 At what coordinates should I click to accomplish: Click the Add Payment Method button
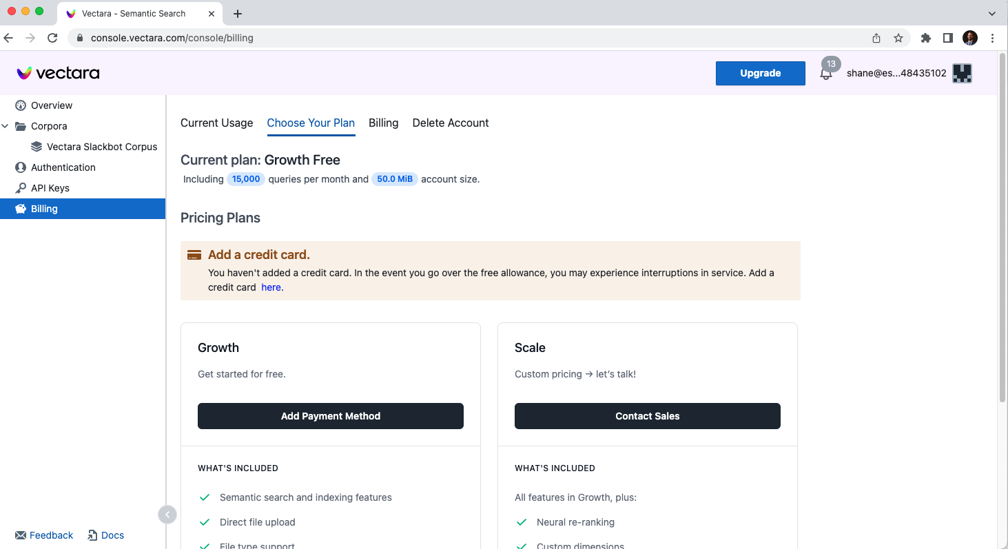tap(330, 416)
